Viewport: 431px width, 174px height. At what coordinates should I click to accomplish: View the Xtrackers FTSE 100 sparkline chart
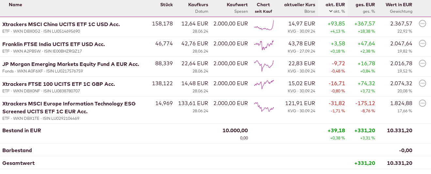tap(264, 84)
